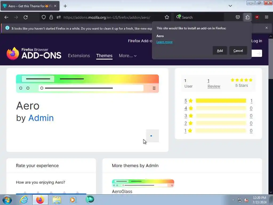Click the address bar URL field
273x205 pixels.
click(107, 17)
